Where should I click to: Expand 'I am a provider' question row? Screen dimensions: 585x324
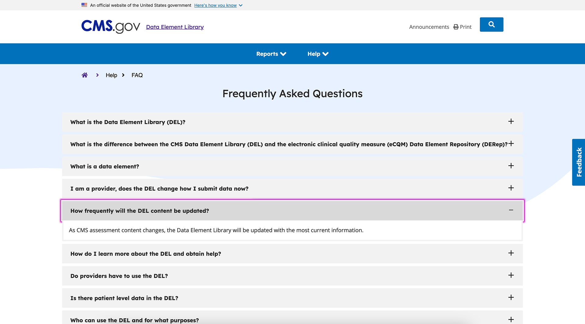[x=511, y=188]
